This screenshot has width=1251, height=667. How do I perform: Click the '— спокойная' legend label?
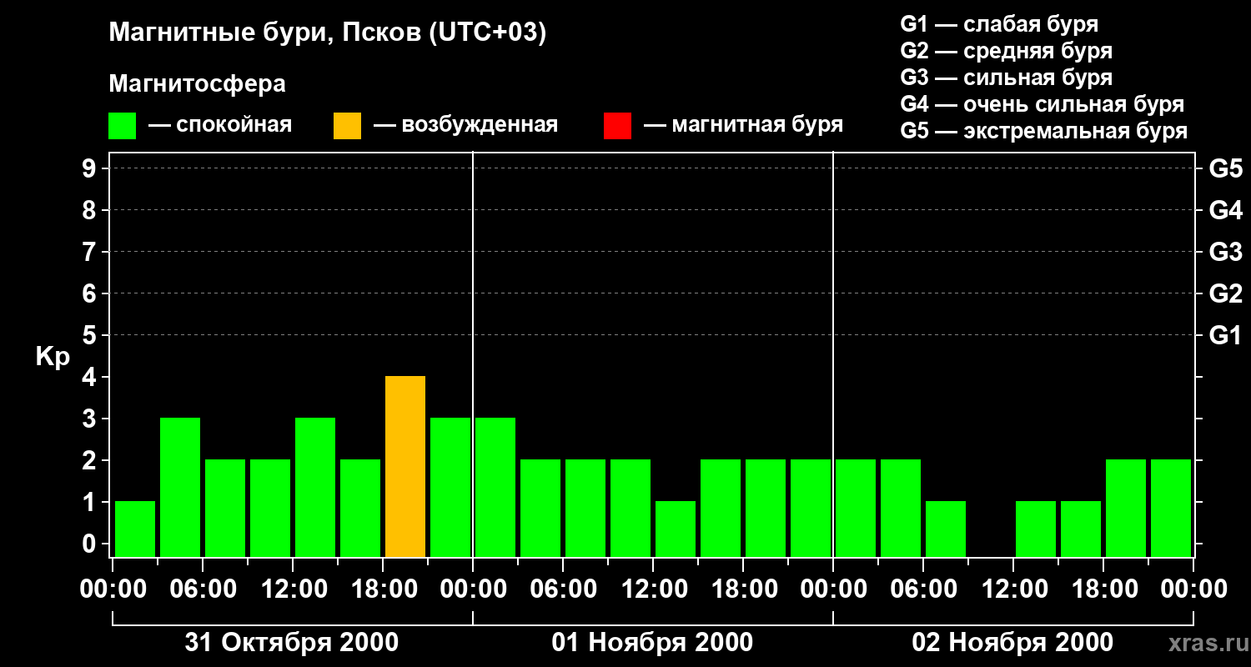pos(220,126)
